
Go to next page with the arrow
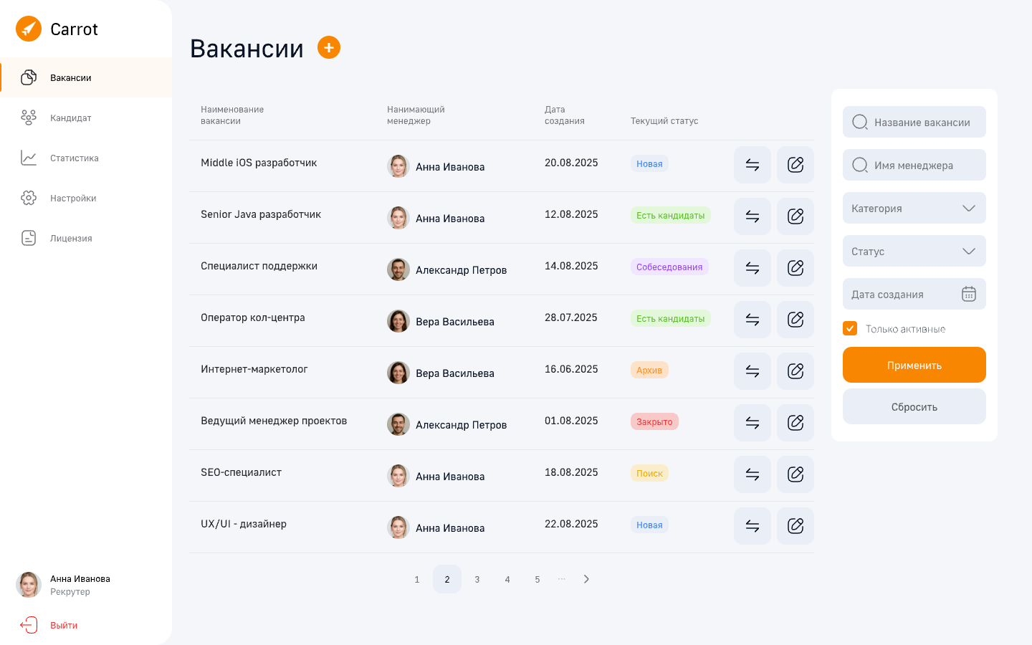coord(586,579)
